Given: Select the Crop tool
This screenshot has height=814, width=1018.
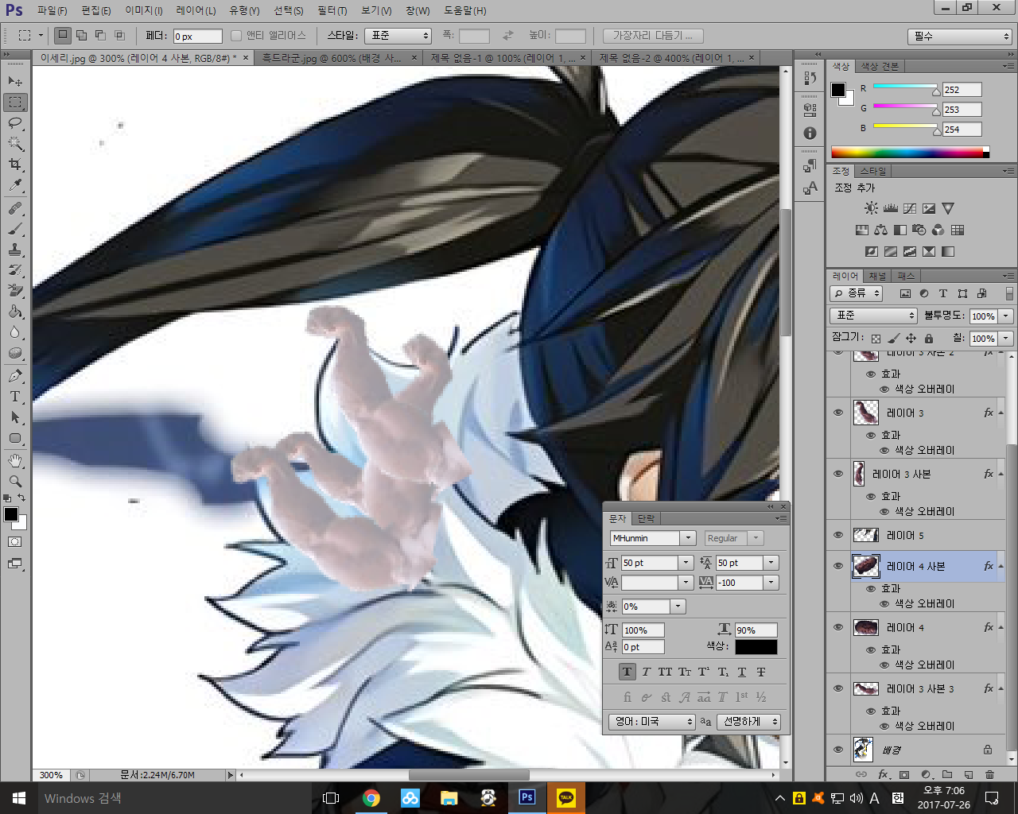Looking at the screenshot, I should (x=15, y=165).
